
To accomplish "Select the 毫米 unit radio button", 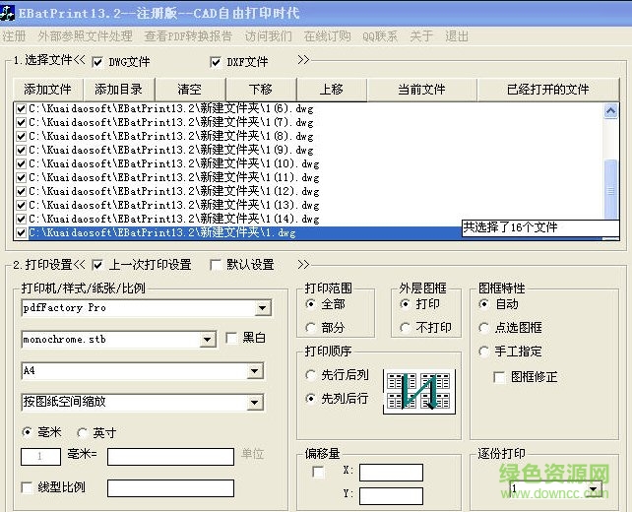I will point(27,432).
